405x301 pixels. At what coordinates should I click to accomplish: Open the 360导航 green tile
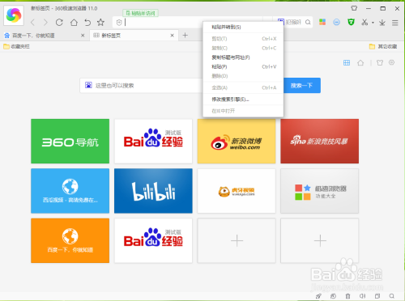coord(70,141)
